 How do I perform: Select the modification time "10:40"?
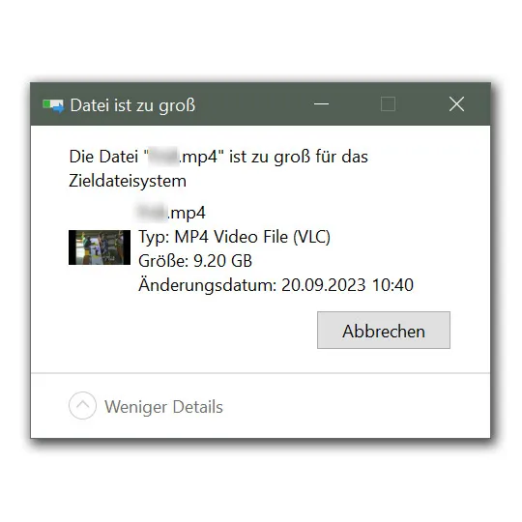[x=392, y=285]
